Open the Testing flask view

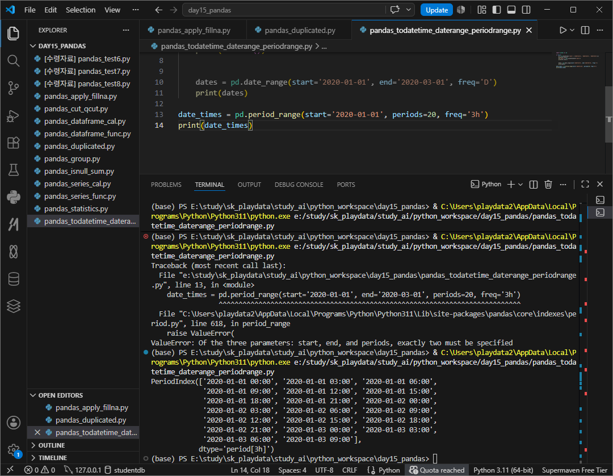(13, 170)
